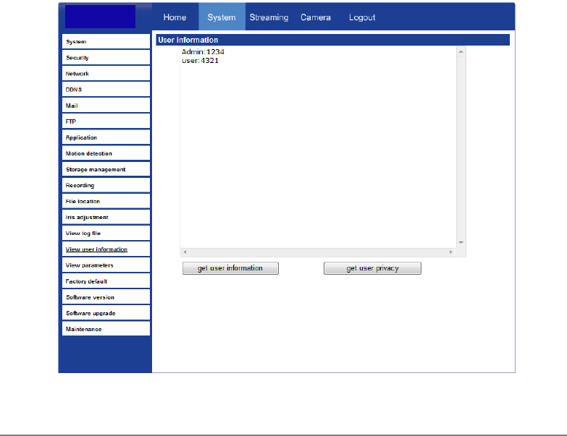The height and width of the screenshot is (436, 567).
Task: Open Mail settings
Action: pos(106,106)
